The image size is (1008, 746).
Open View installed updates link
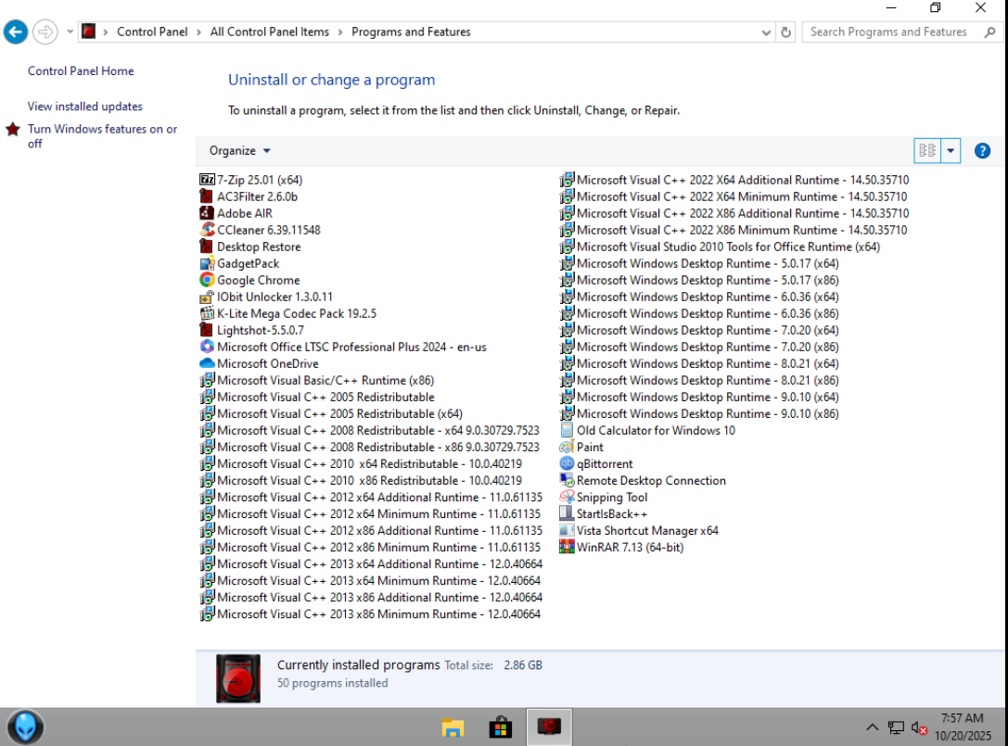pos(85,107)
